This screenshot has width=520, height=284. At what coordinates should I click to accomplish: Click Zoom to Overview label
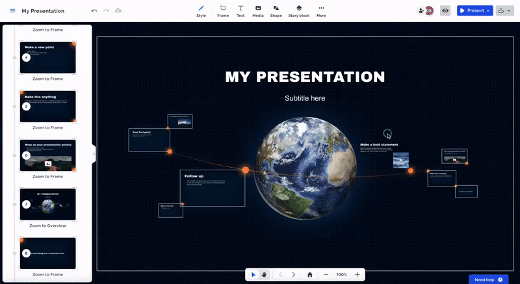[x=47, y=226]
